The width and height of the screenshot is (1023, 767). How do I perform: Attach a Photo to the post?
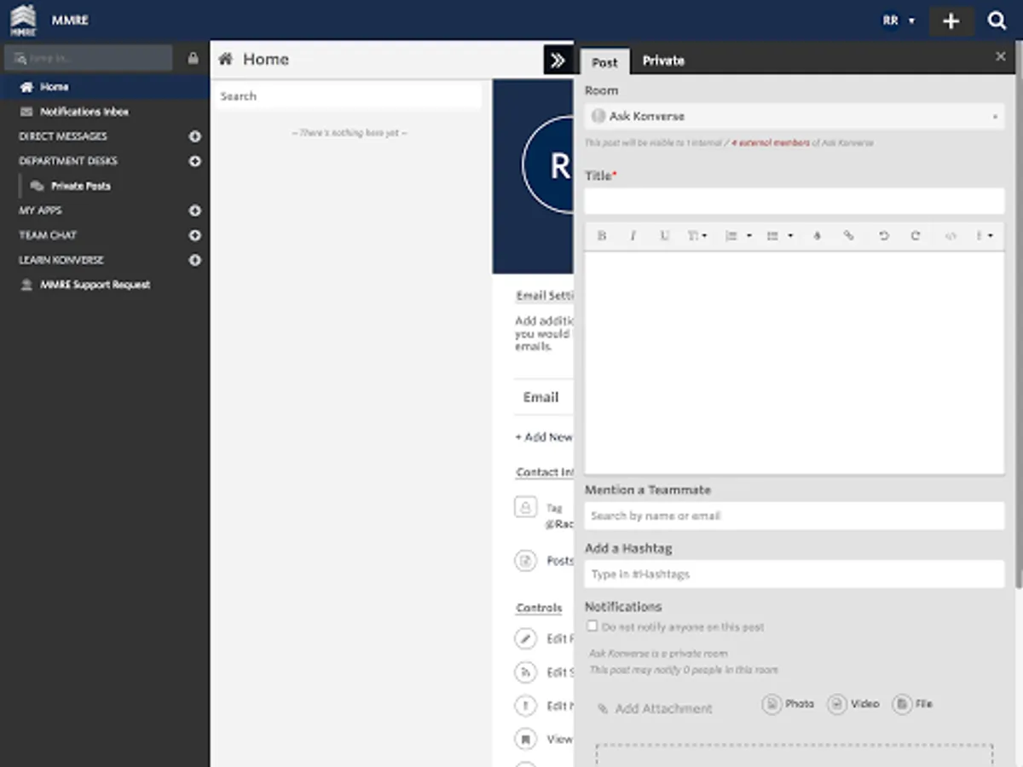[788, 704]
